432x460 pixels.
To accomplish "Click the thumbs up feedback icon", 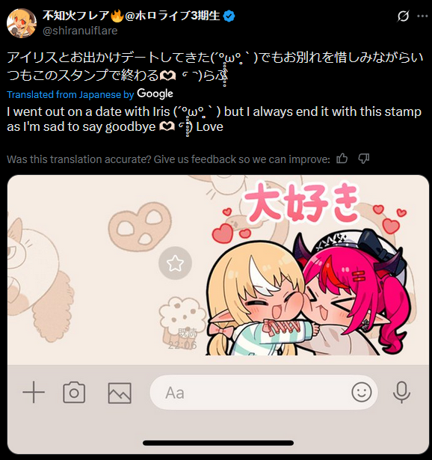I will coord(342,159).
